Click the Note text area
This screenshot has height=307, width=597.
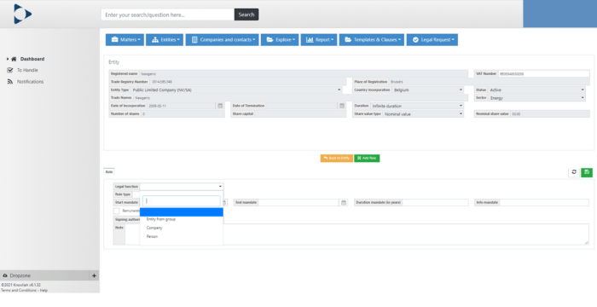pyautogui.click(x=356, y=235)
